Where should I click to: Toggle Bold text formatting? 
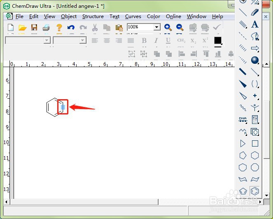144,41
